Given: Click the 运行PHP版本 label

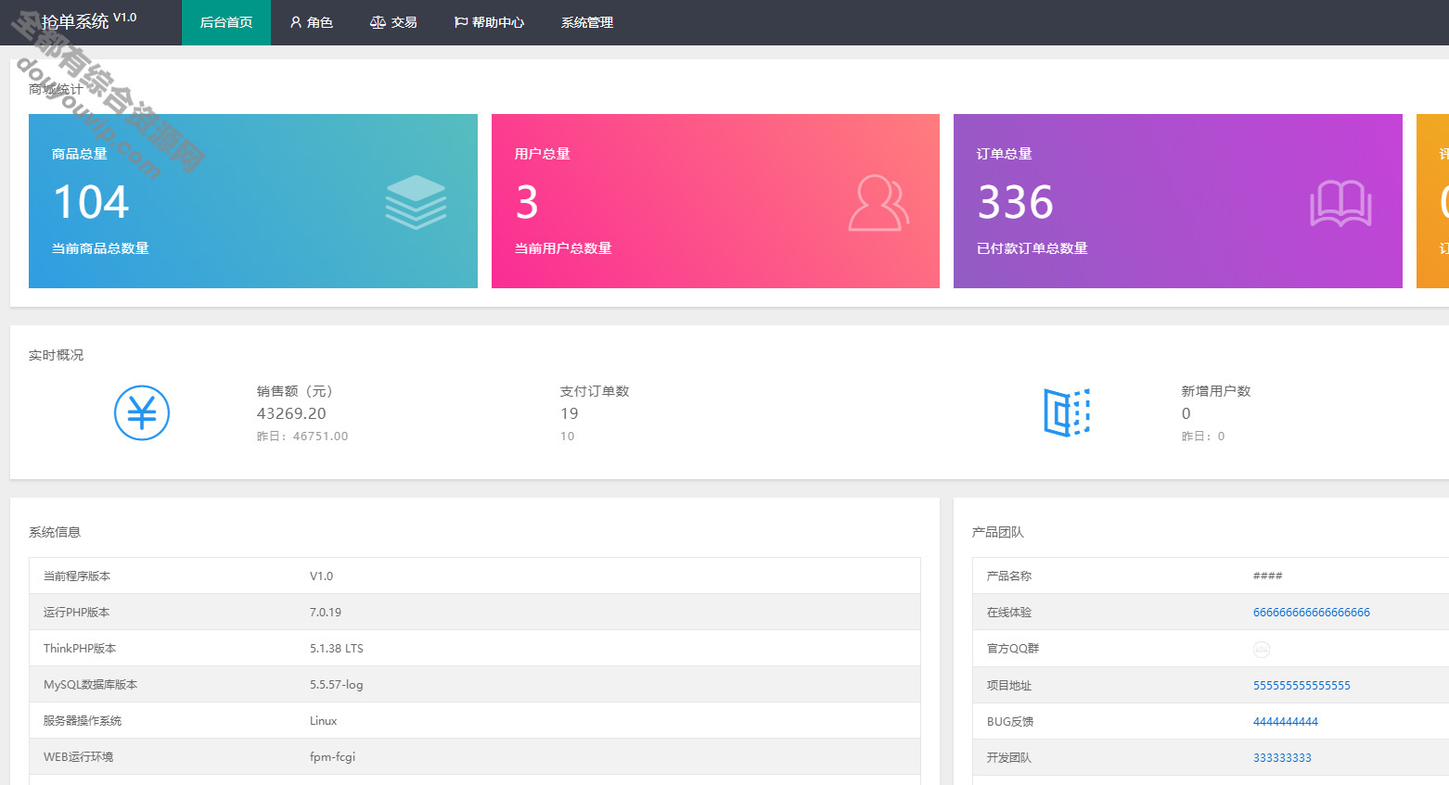Looking at the screenshot, I should click(x=77, y=613).
